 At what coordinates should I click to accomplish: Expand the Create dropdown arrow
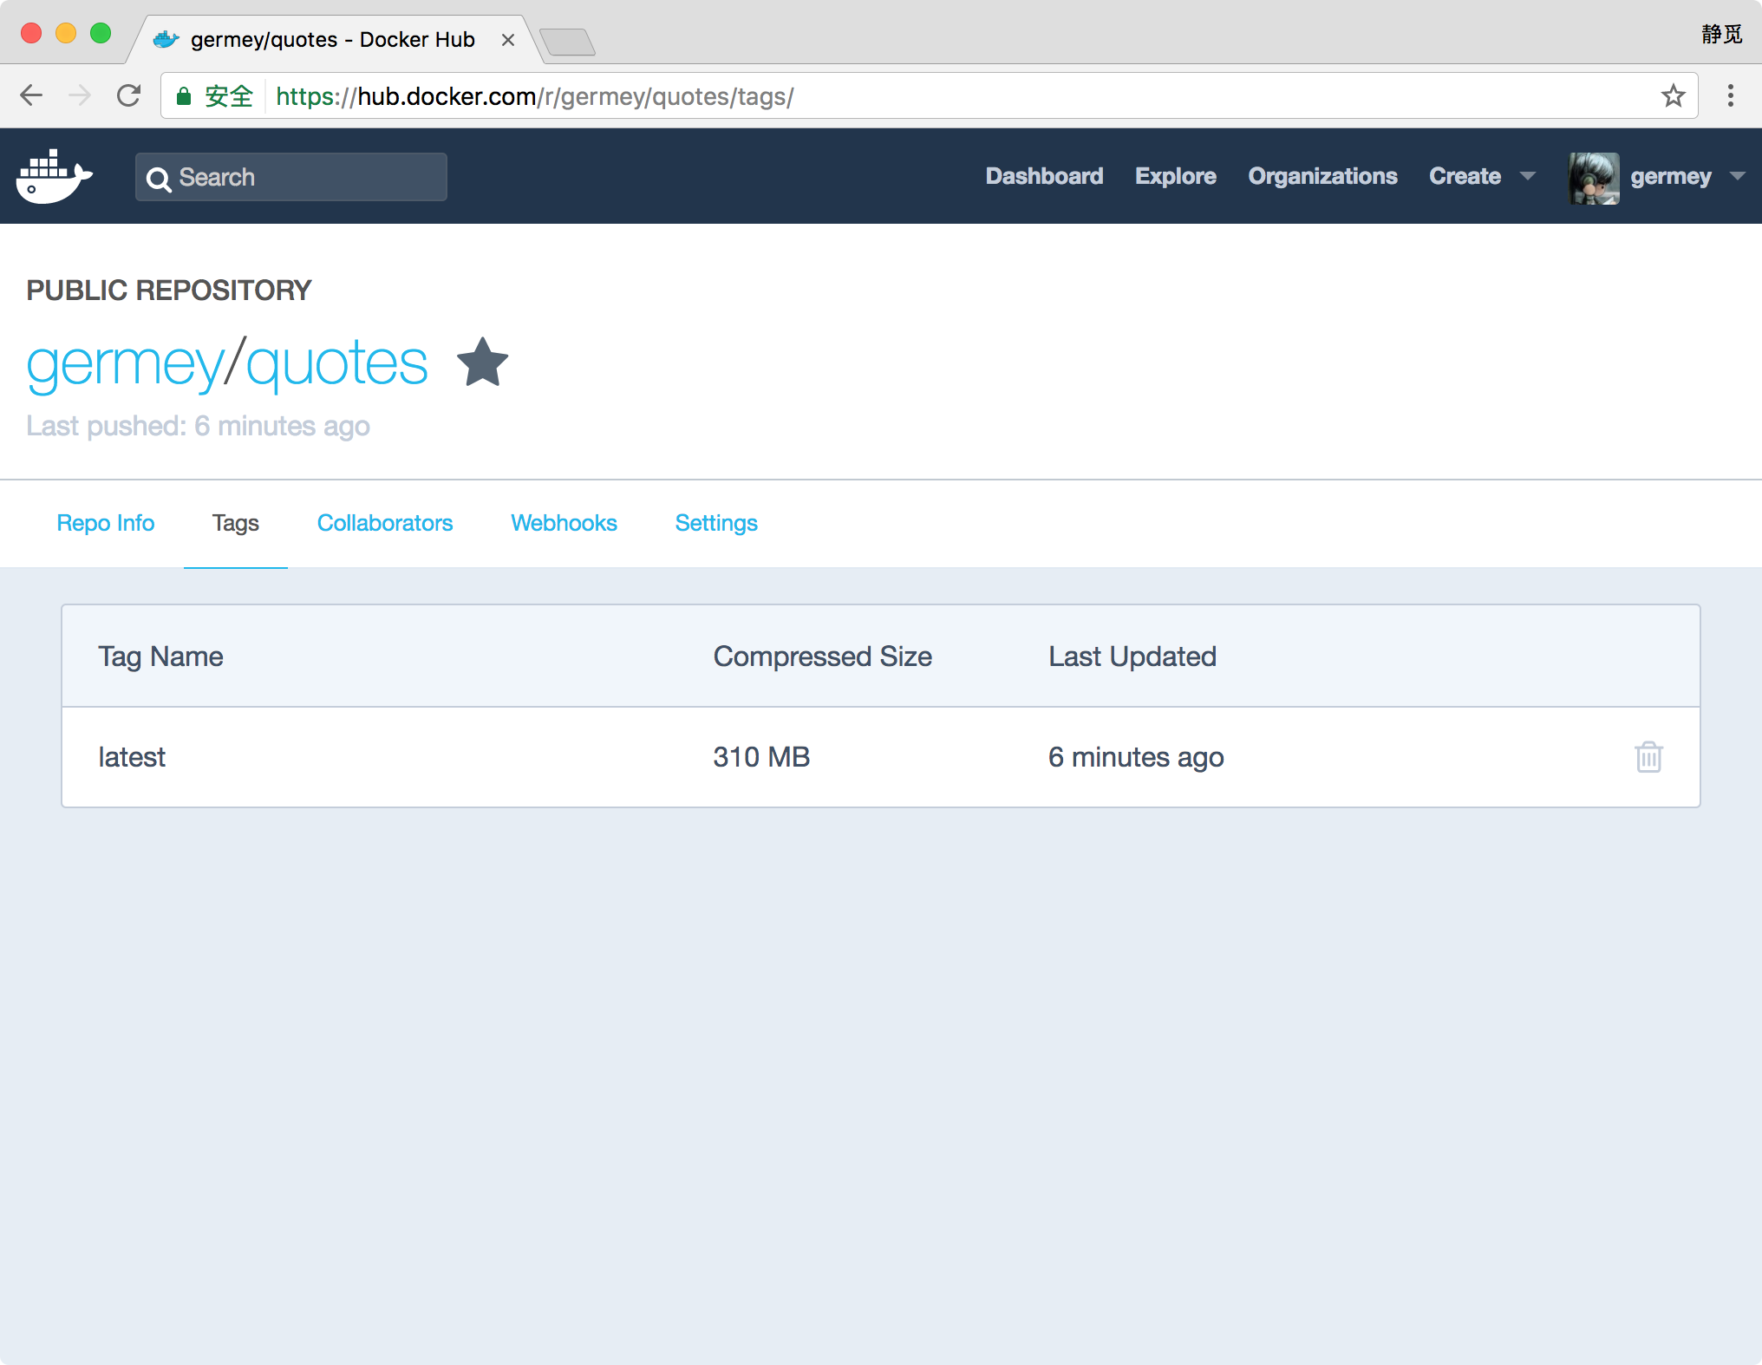tap(1528, 176)
